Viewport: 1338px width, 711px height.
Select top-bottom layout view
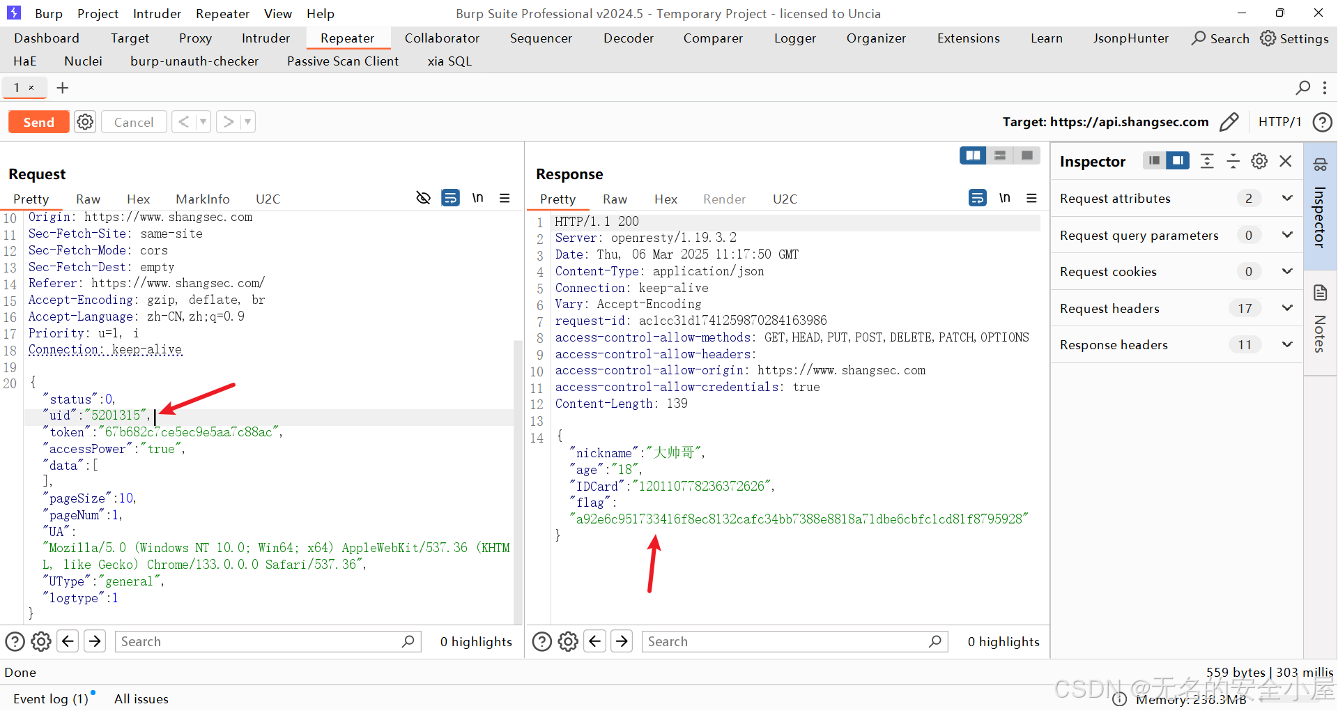click(1000, 155)
